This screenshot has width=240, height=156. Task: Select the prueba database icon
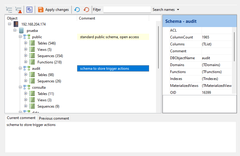coord(21,31)
